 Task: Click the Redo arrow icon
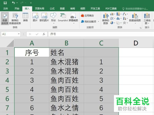pyautogui.click(x=22, y=3)
